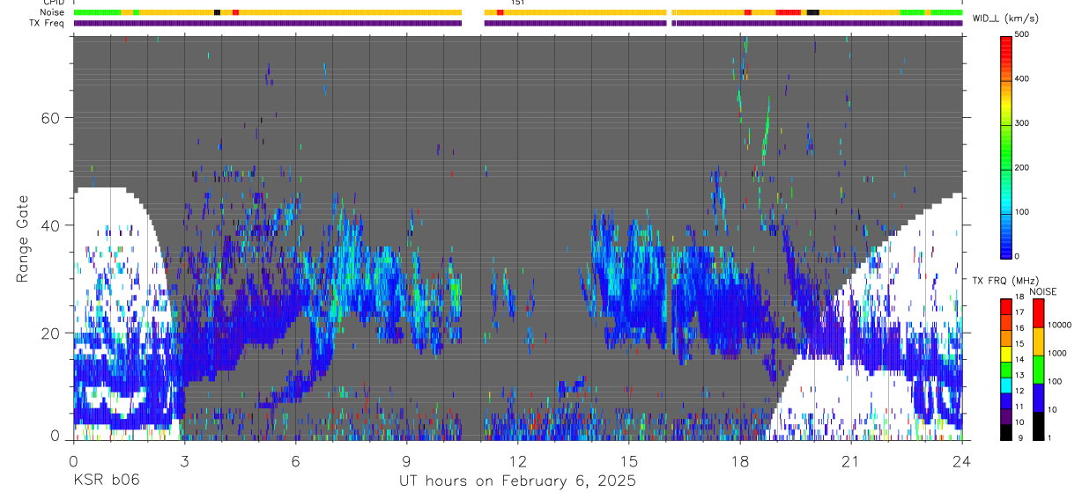Click the 'KSR b06' radar beam label
The height and width of the screenshot is (499, 1082).
point(106,481)
